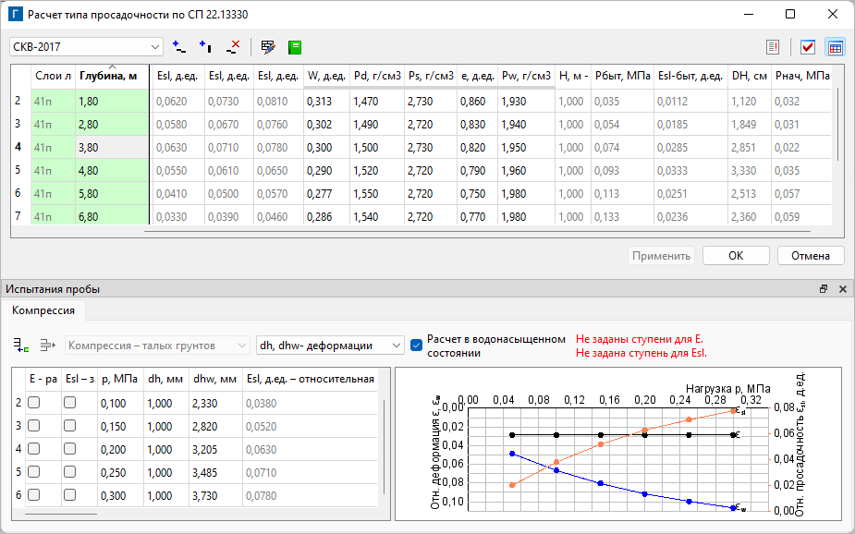Sort by the Глубина, м column header
Screen dimensions: 855x534
coord(112,77)
